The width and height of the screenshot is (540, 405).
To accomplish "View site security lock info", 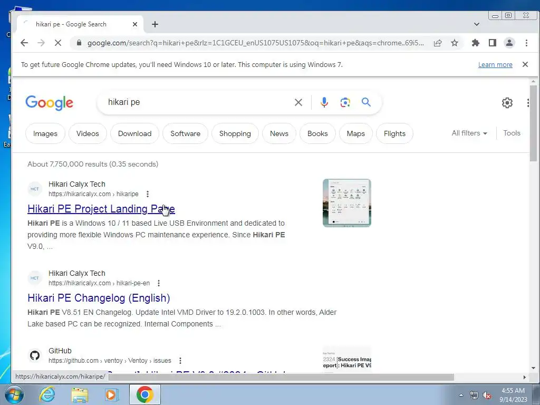I will (x=79, y=43).
